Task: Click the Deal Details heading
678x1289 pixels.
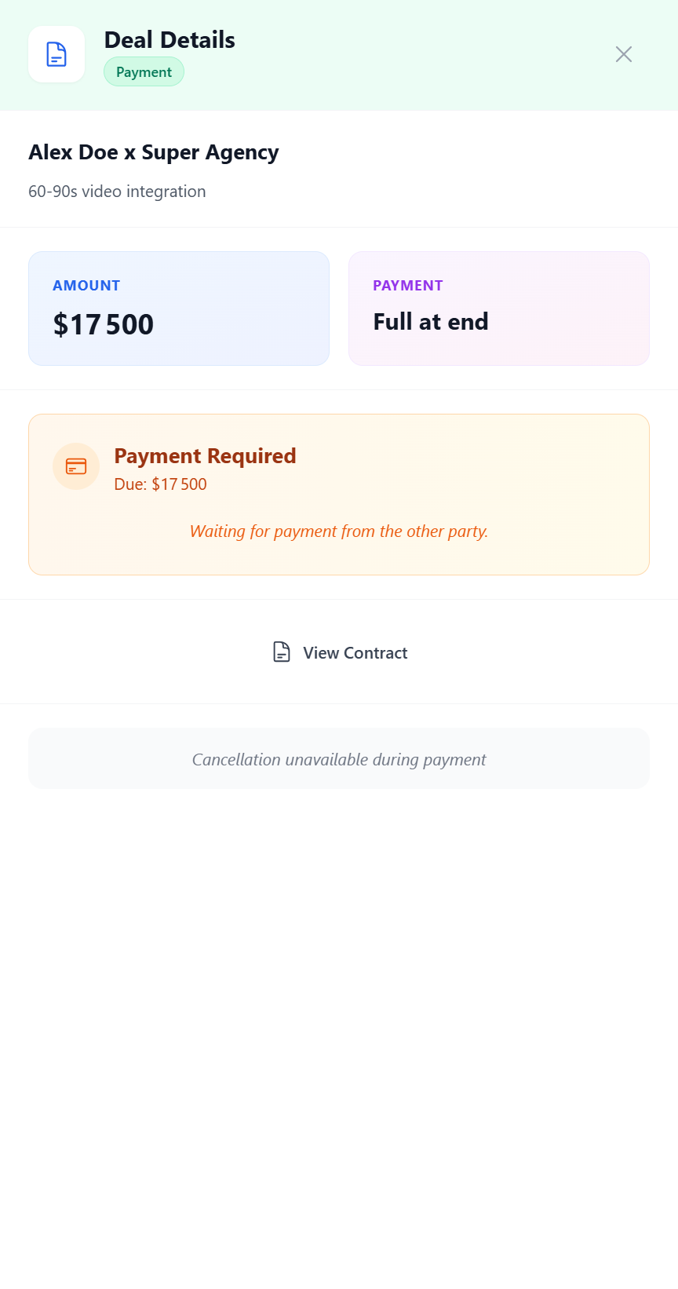Action: coord(169,40)
